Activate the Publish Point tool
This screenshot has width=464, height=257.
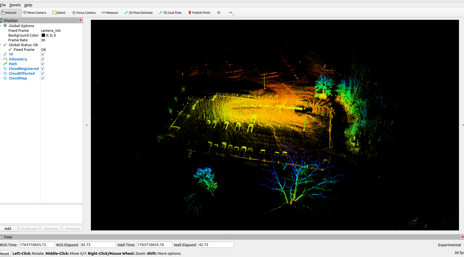pos(199,13)
